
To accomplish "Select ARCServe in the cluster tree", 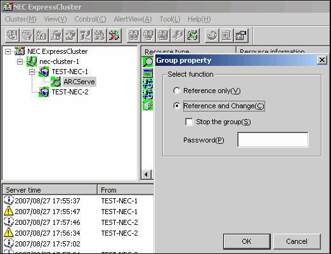I will [x=79, y=82].
